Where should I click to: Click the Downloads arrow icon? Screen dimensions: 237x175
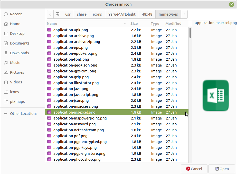(x=6, y=53)
